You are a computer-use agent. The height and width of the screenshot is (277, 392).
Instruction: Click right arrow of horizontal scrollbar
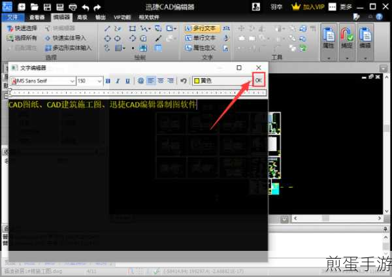coord(379,218)
